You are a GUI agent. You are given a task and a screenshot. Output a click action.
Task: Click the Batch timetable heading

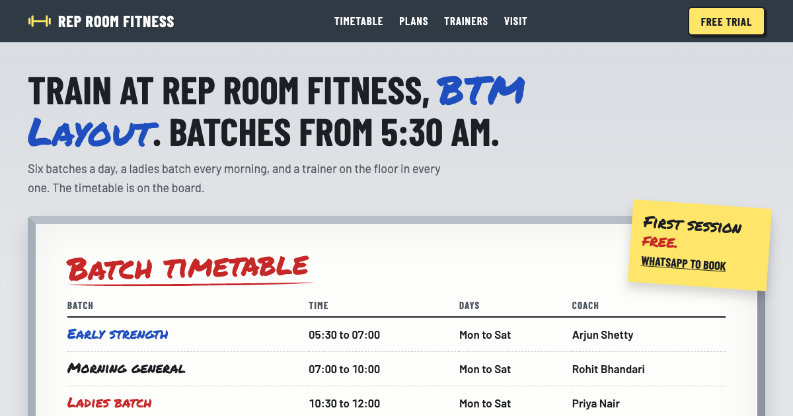click(189, 269)
